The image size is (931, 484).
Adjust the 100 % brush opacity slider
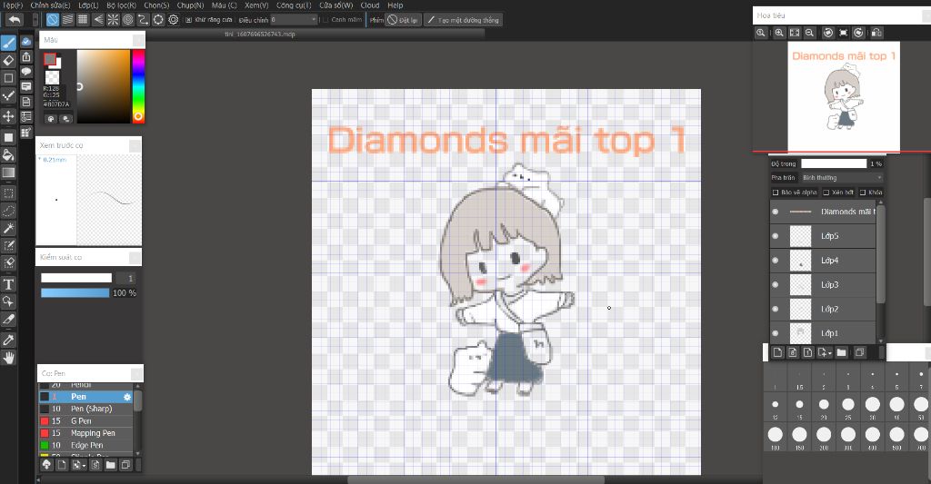[x=75, y=293]
